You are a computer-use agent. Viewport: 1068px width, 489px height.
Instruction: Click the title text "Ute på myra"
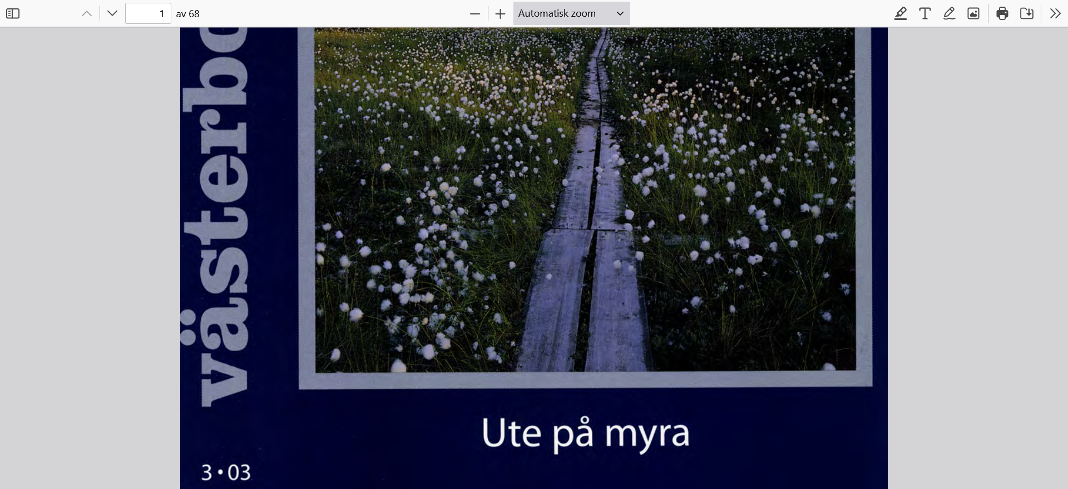click(586, 434)
